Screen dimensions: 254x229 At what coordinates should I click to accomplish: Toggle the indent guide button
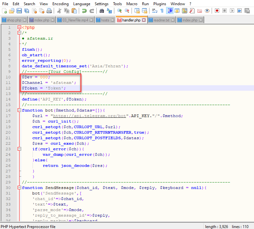(170, 11)
